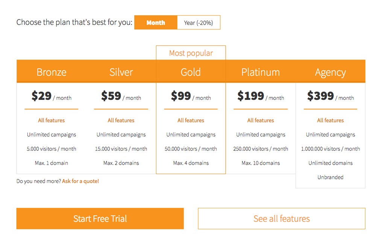The image size is (385, 242).
Task: Click the Unbranded feature in Agency
Action: click(x=330, y=177)
